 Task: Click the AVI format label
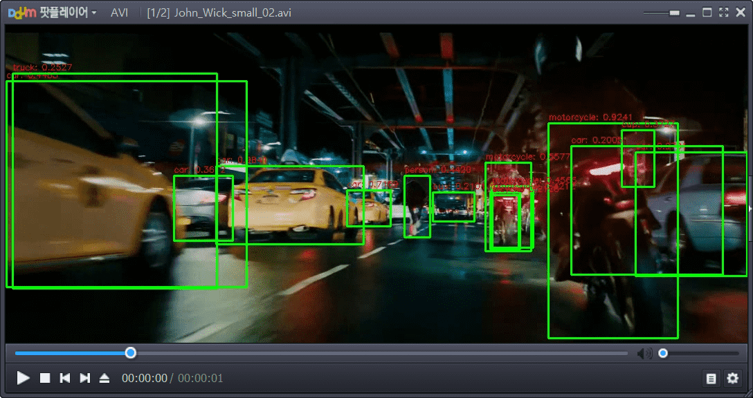pyautogui.click(x=119, y=12)
